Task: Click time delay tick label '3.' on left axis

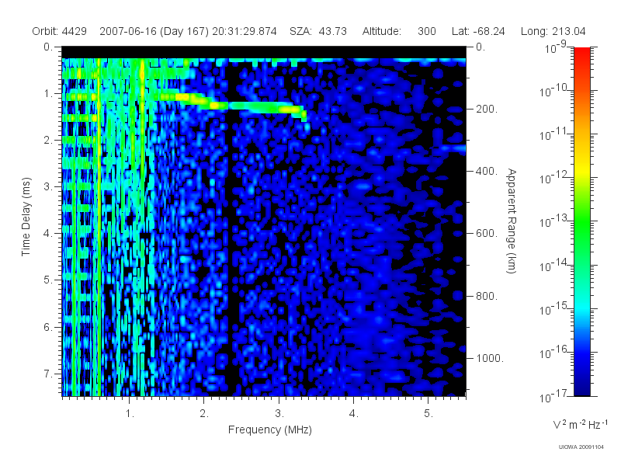Action: pyautogui.click(x=48, y=186)
